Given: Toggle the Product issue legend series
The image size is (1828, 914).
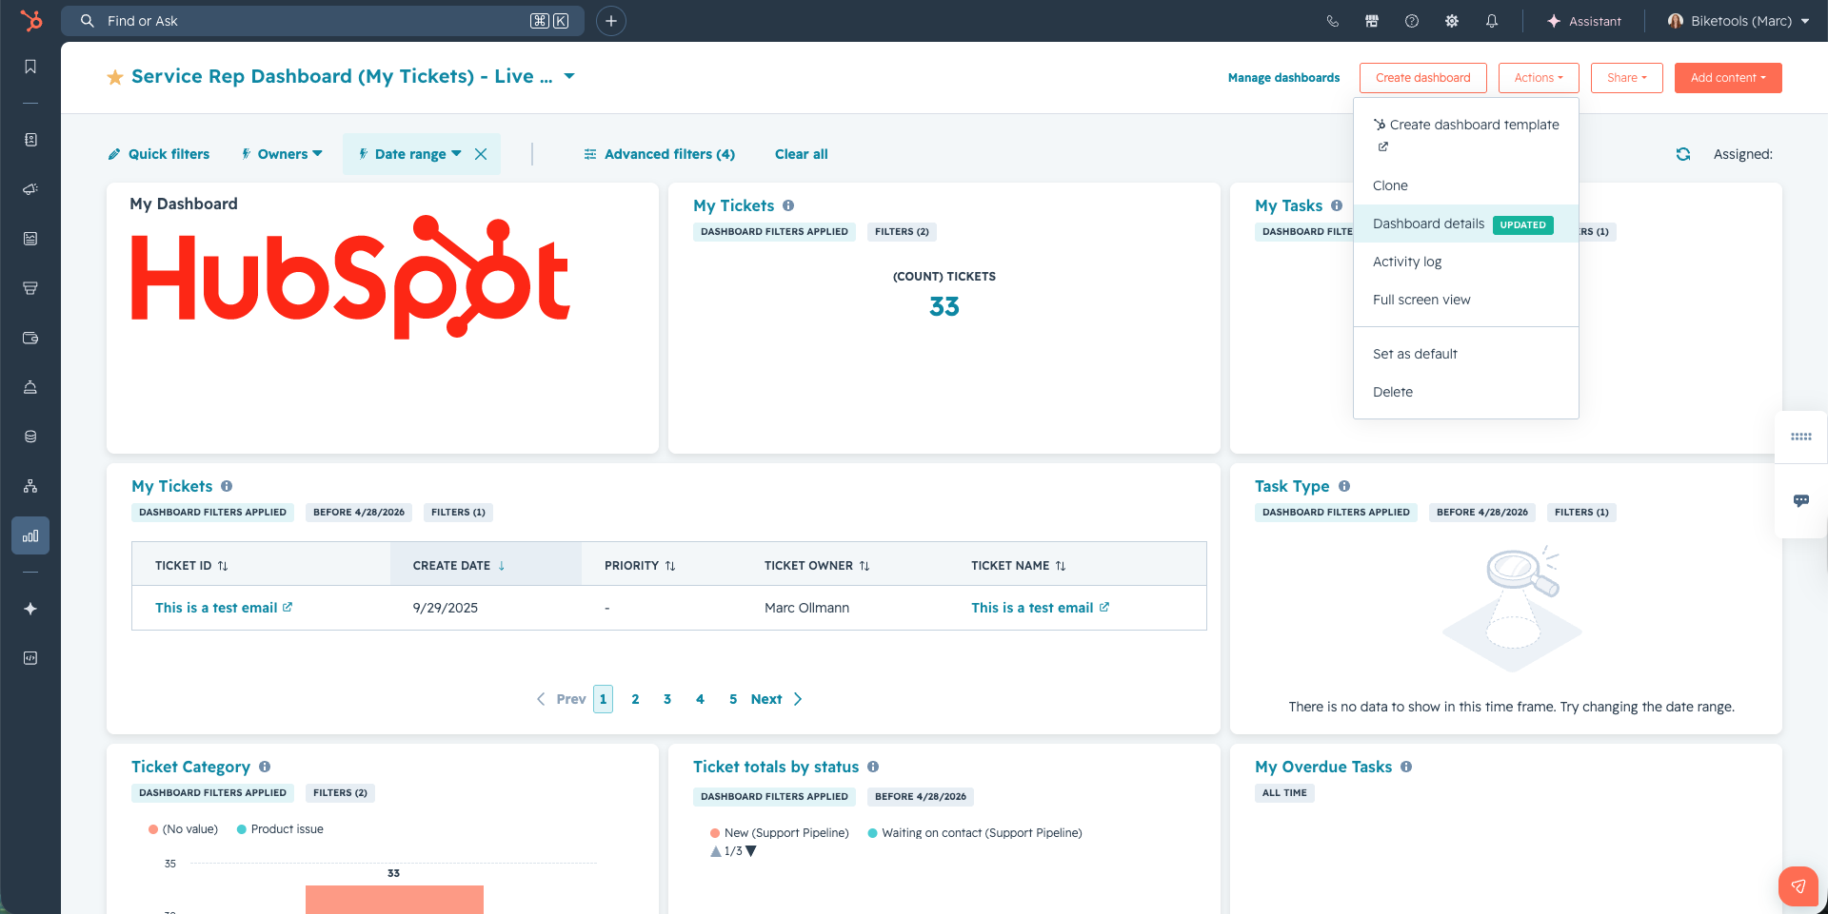Looking at the screenshot, I should pyautogui.click(x=280, y=829).
